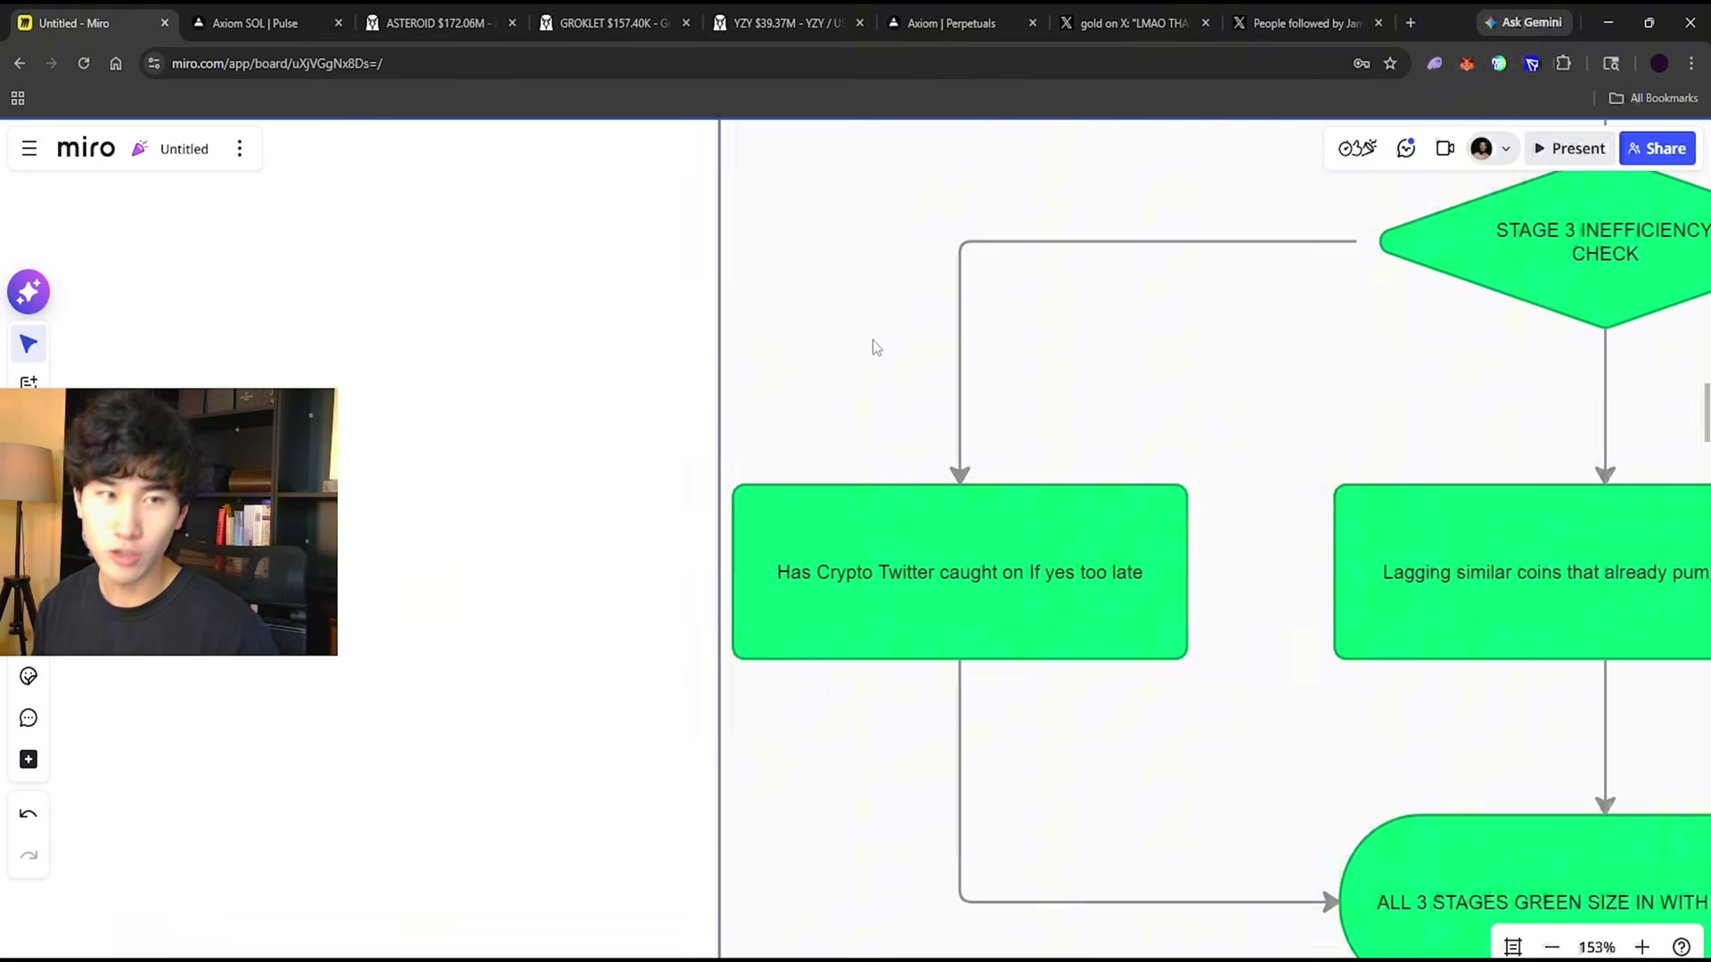Open the plus more-apps tool
This screenshot has width=1711, height=962.
29,760
